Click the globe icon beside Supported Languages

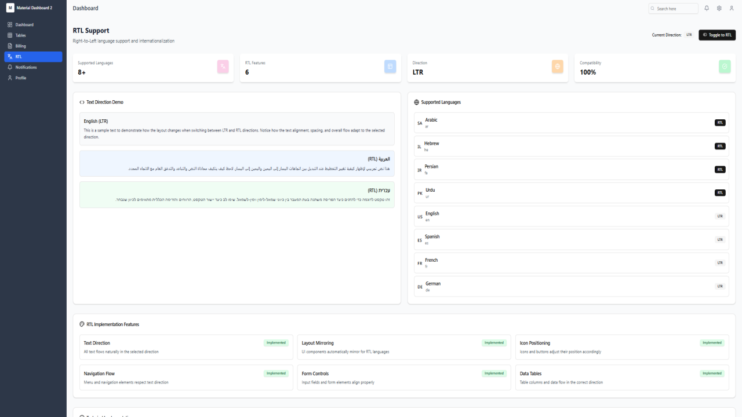pyautogui.click(x=416, y=102)
